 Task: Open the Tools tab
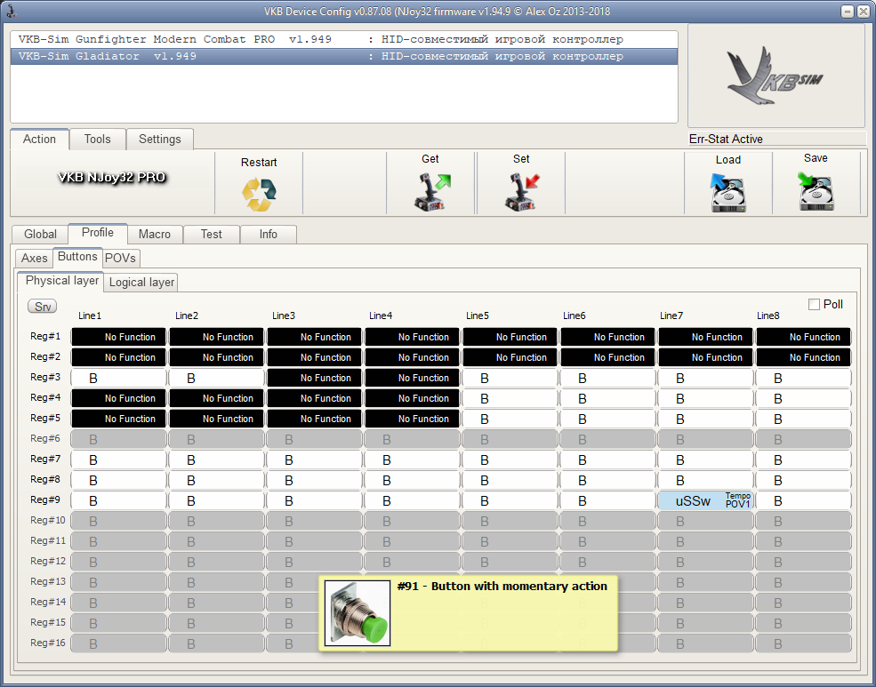[97, 139]
